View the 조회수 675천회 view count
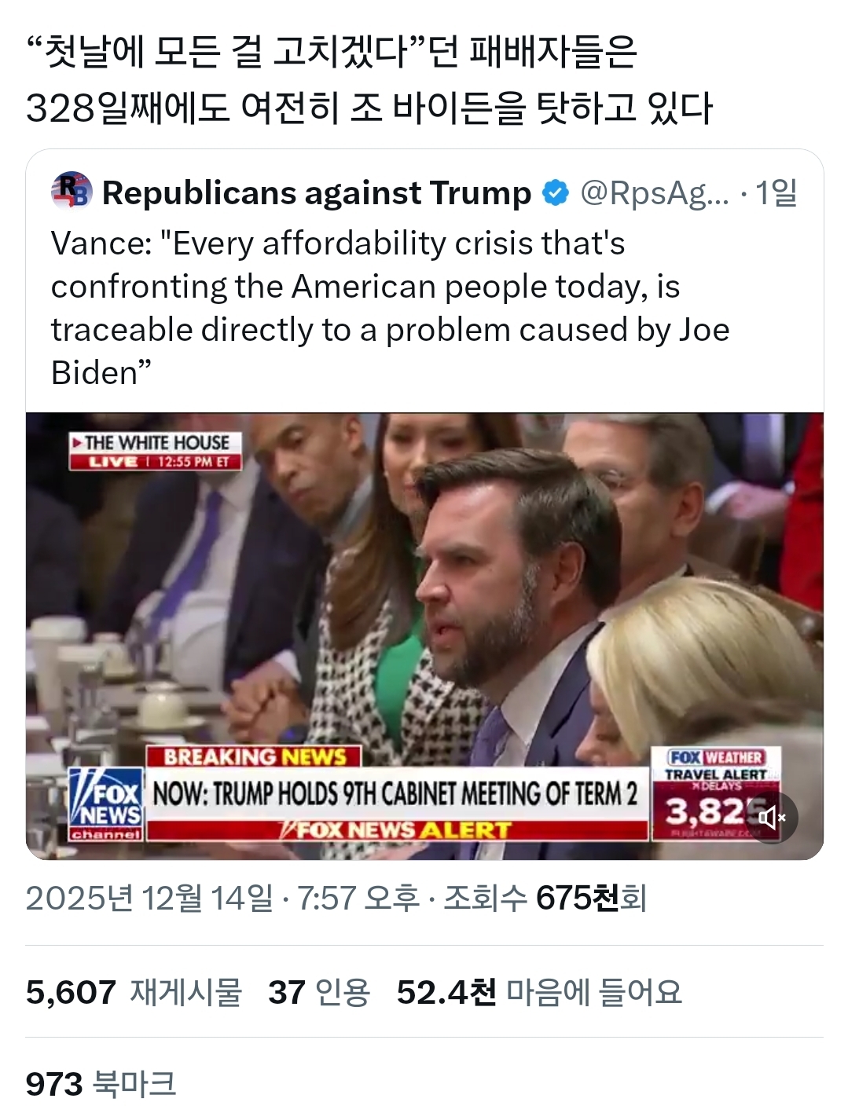This screenshot has width=848, height=1113. pos(545,898)
